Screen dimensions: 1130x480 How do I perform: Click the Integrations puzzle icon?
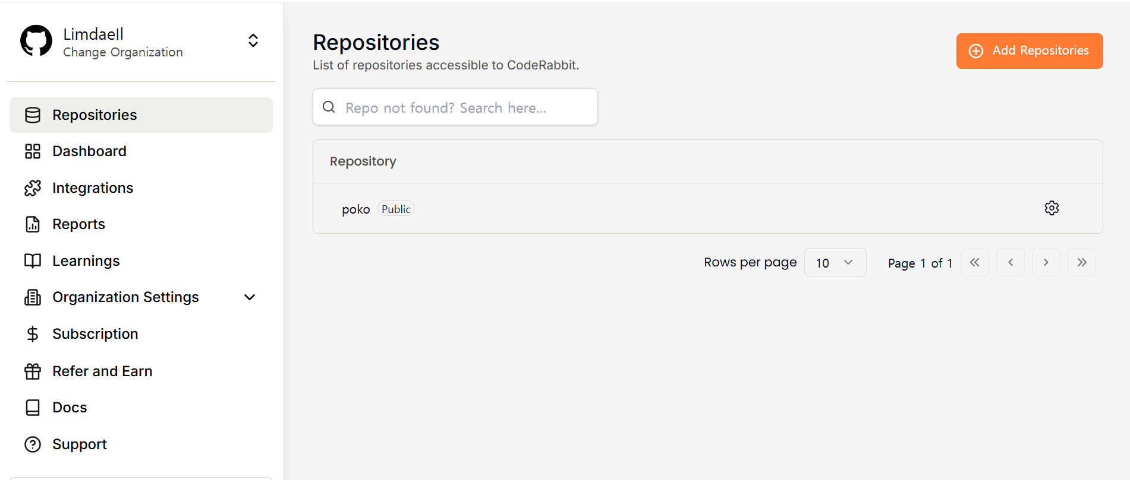point(33,188)
